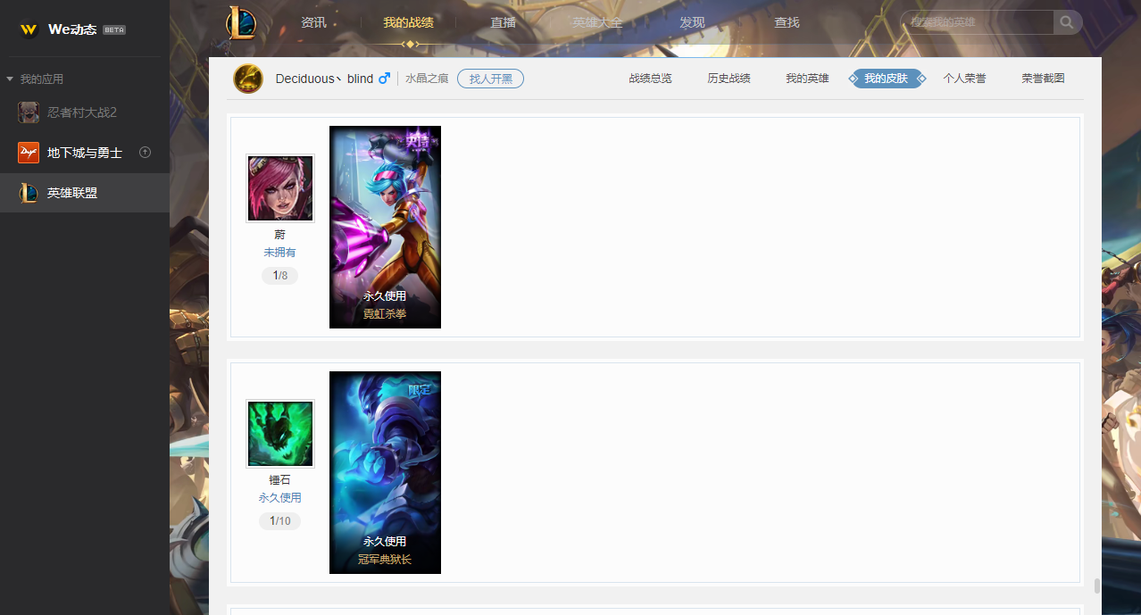Click the 水晶之痕 server label
This screenshot has width=1141, height=615.
pos(427,79)
